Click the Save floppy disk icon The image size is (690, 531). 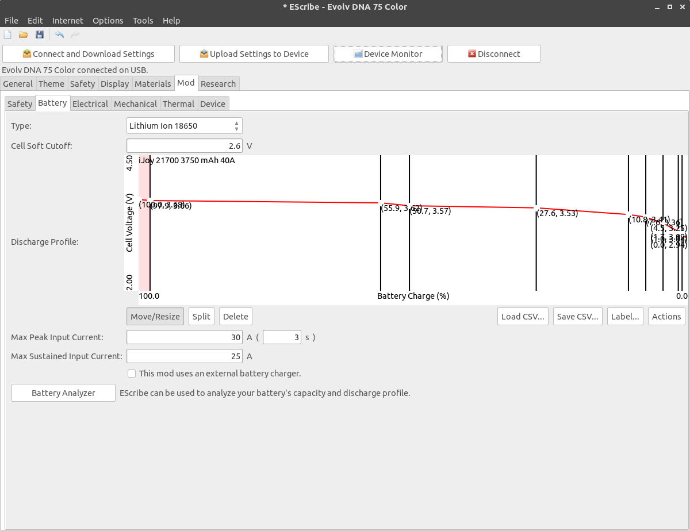pyautogui.click(x=40, y=35)
